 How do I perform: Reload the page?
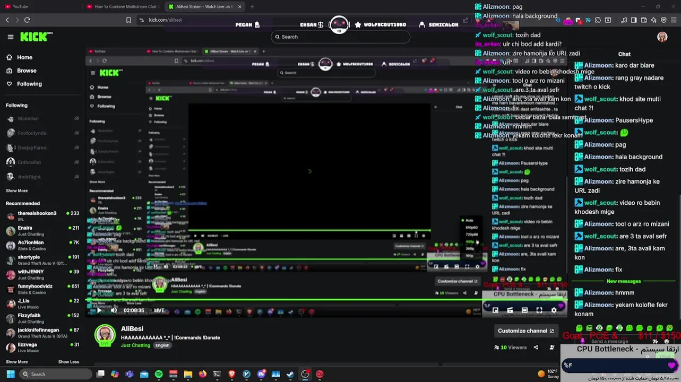click(x=27, y=20)
